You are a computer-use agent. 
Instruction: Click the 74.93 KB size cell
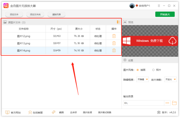pos(79,51)
